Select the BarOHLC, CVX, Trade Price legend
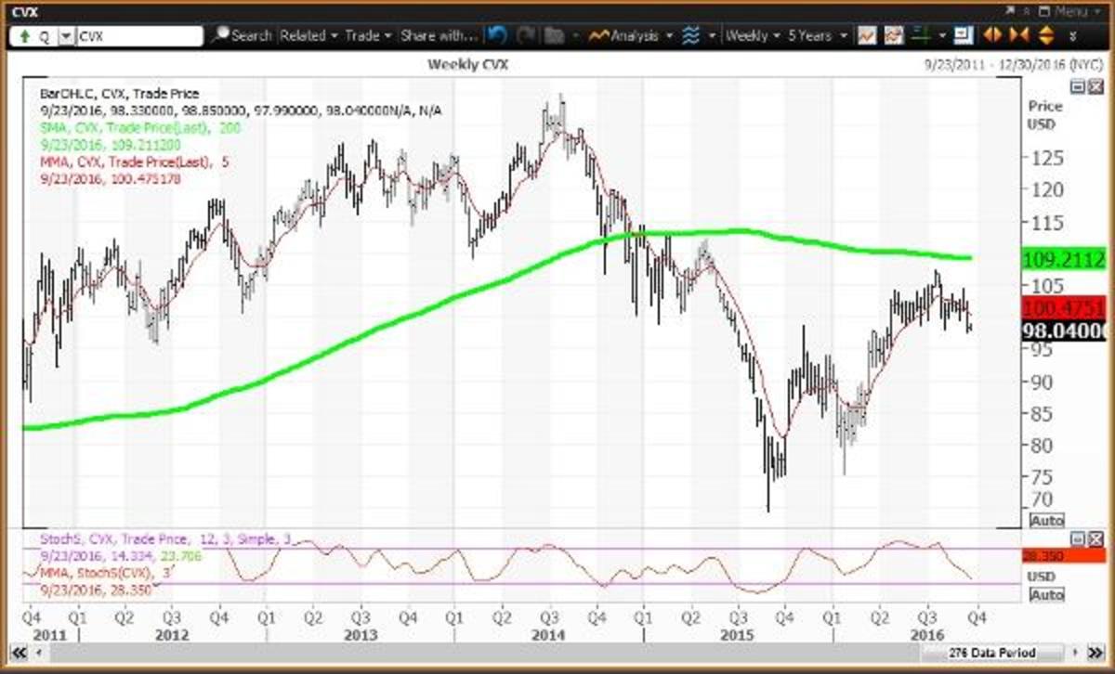Image resolution: width=1115 pixels, height=674 pixels. (120, 94)
